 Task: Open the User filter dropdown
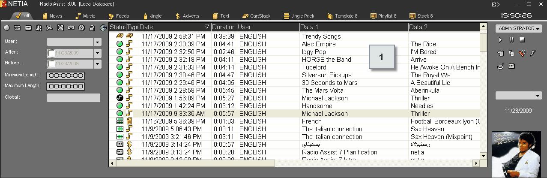(x=97, y=42)
